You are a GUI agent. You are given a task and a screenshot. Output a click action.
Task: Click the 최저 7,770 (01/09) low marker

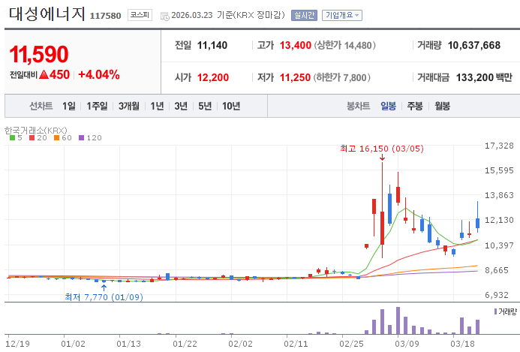point(104,297)
